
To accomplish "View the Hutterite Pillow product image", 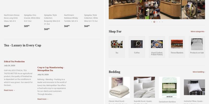I will 194,87.
